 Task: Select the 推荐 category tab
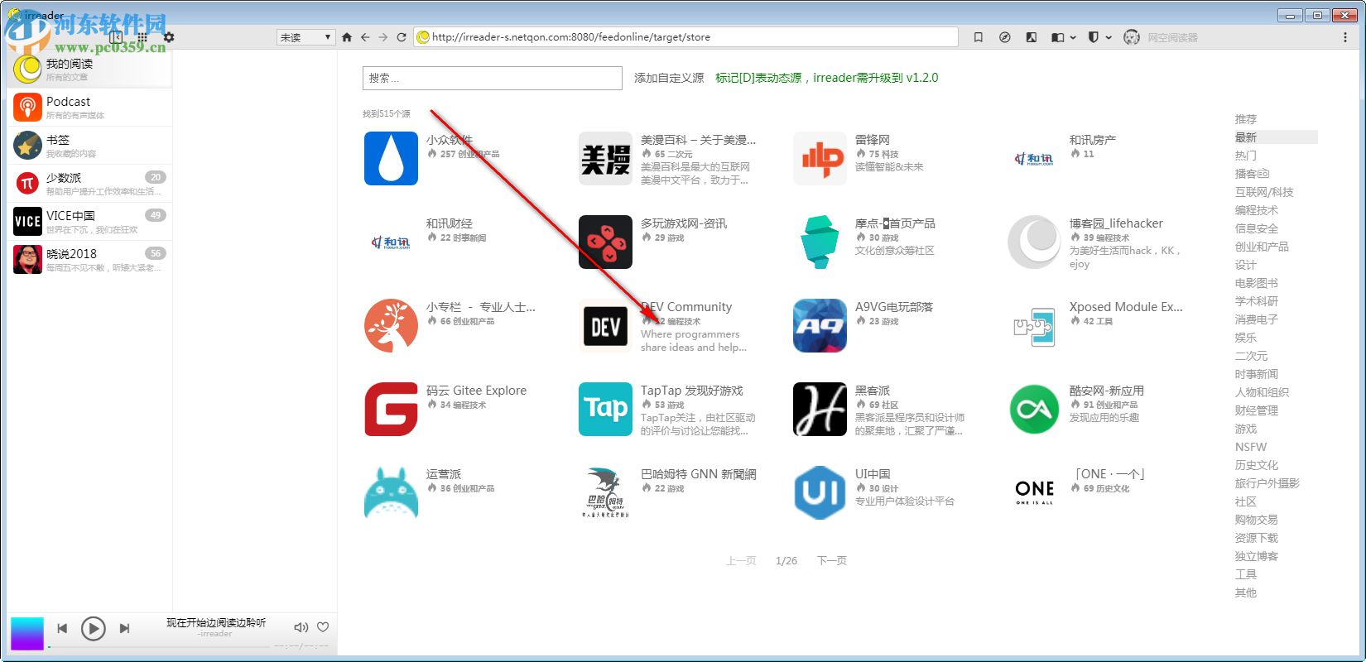tap(1246, 119)
